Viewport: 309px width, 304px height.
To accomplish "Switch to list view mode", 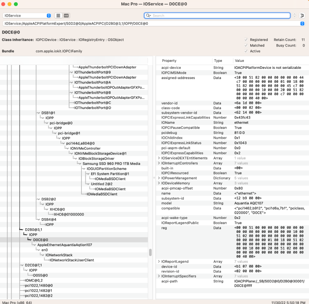I will 58,15.
